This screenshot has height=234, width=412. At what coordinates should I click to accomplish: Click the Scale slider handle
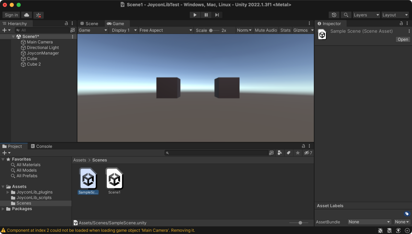click(x=211, y=30)
